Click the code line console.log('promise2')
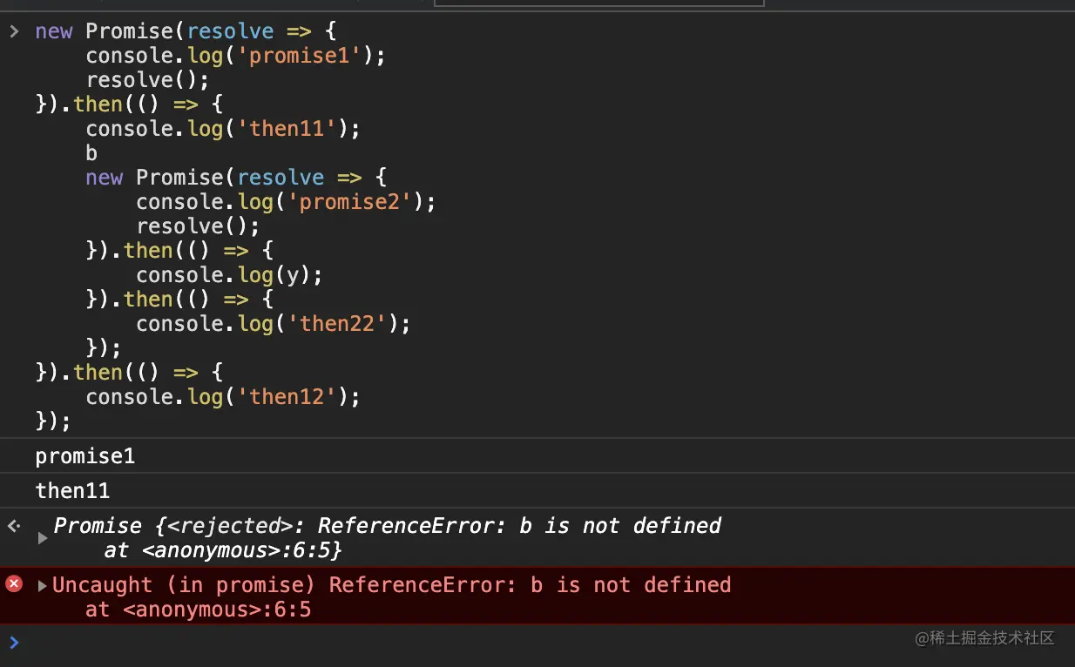 286,202
